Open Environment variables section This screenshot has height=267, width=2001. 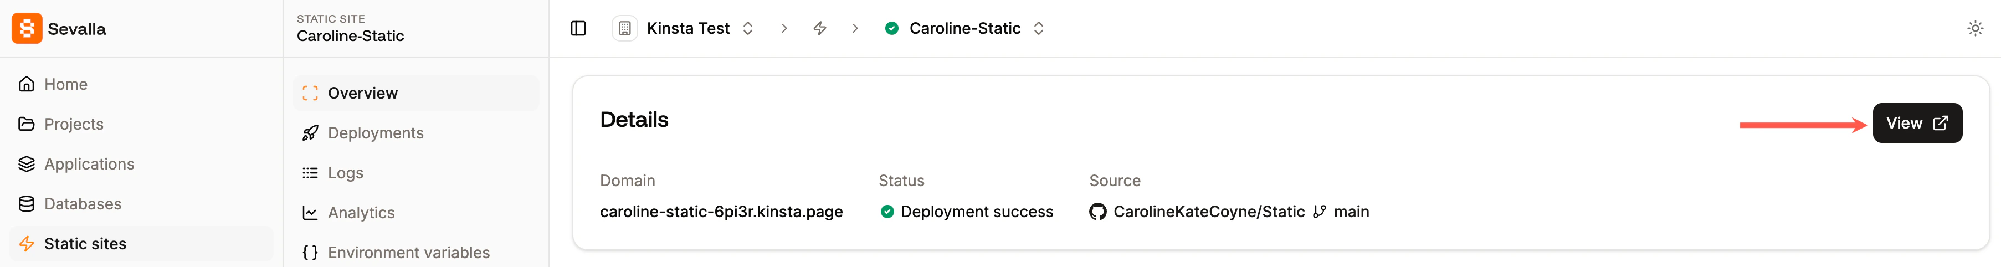point(415,252)
